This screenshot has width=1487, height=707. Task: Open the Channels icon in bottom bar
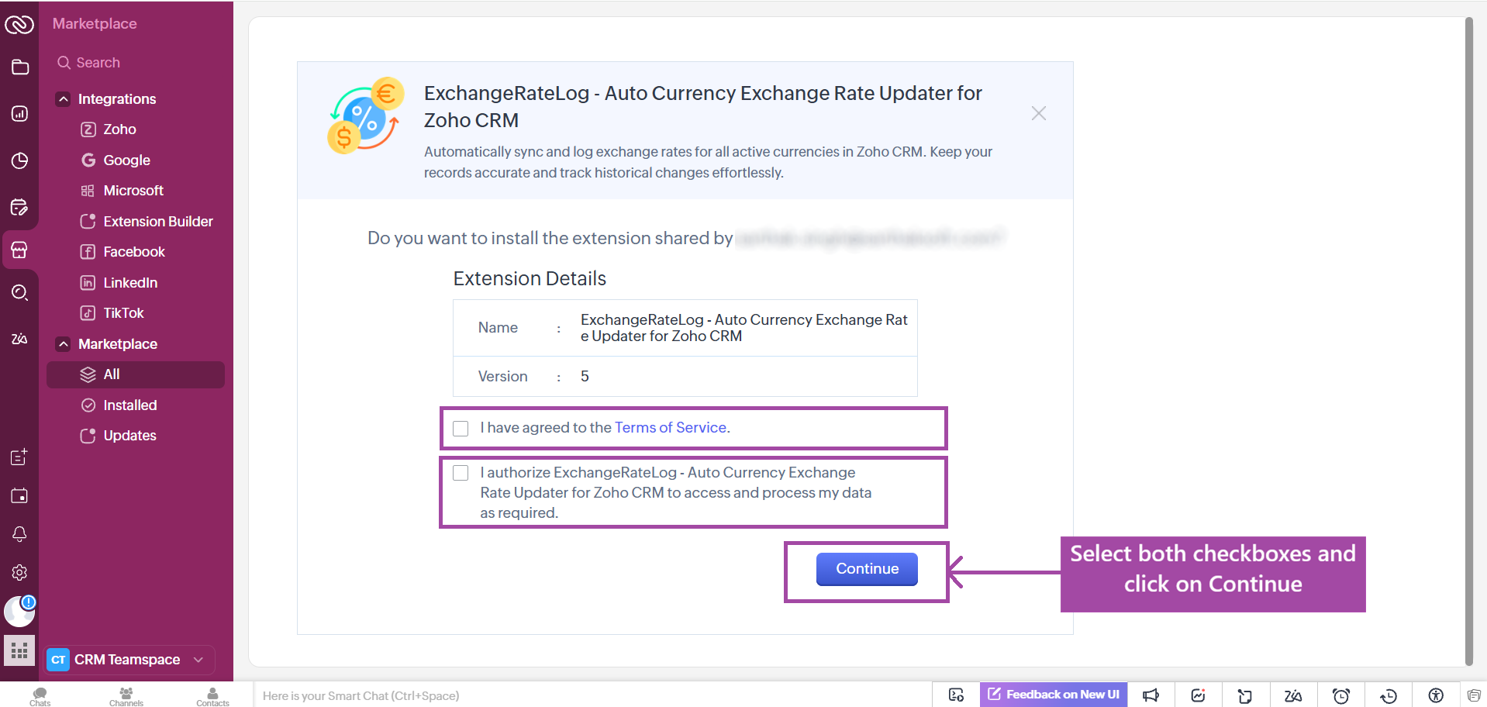(126, 696)
